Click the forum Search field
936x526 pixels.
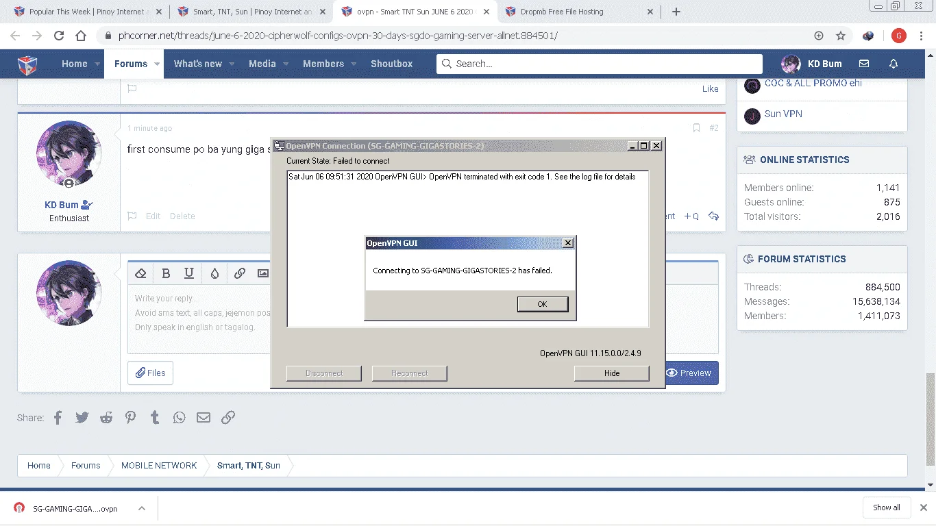point(600,64)
